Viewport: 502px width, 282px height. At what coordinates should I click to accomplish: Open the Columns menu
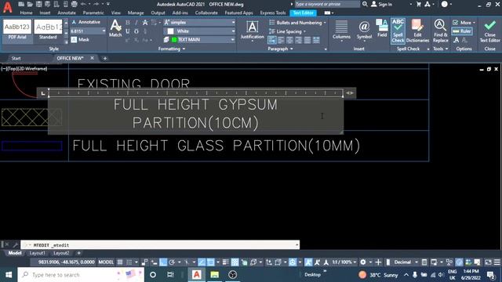pyautogui.click(x=341, y=31)
